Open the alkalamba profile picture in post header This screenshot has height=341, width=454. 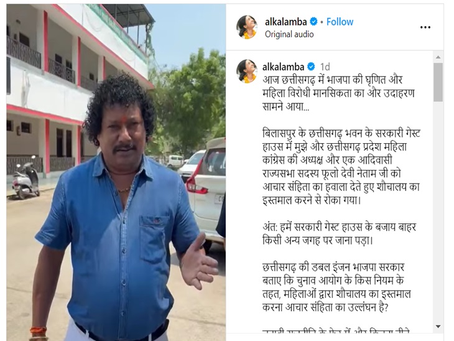[x=247, y=27]
